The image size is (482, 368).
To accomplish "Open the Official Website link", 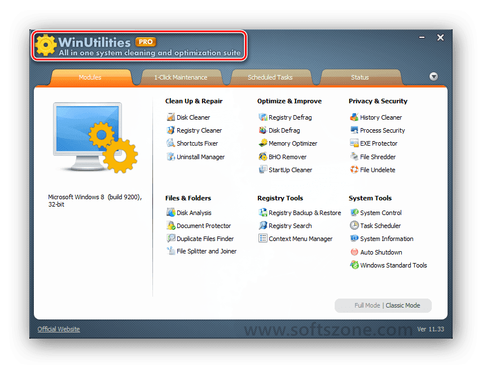I will coord(59,329).
